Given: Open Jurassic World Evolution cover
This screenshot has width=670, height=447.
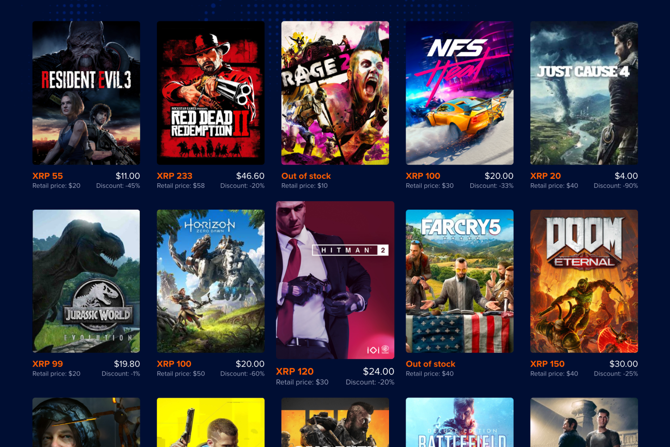Looking at the screenshot, I should [x=86, y=281].
